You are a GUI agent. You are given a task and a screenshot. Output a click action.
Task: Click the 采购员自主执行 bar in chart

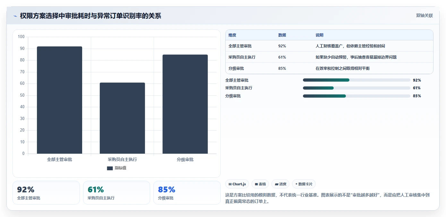click(x=122, y=118)
